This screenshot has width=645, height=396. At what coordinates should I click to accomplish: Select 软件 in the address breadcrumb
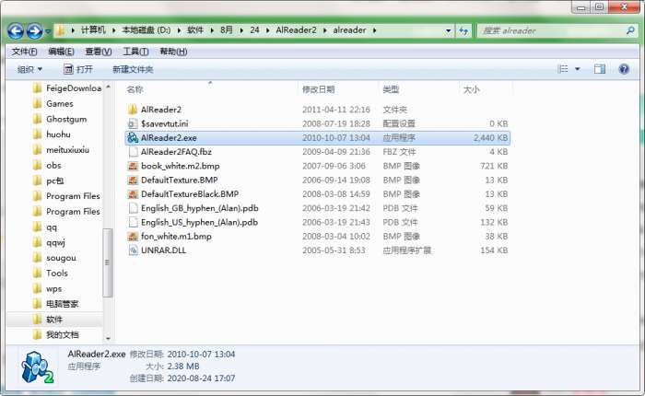(195, 30)
